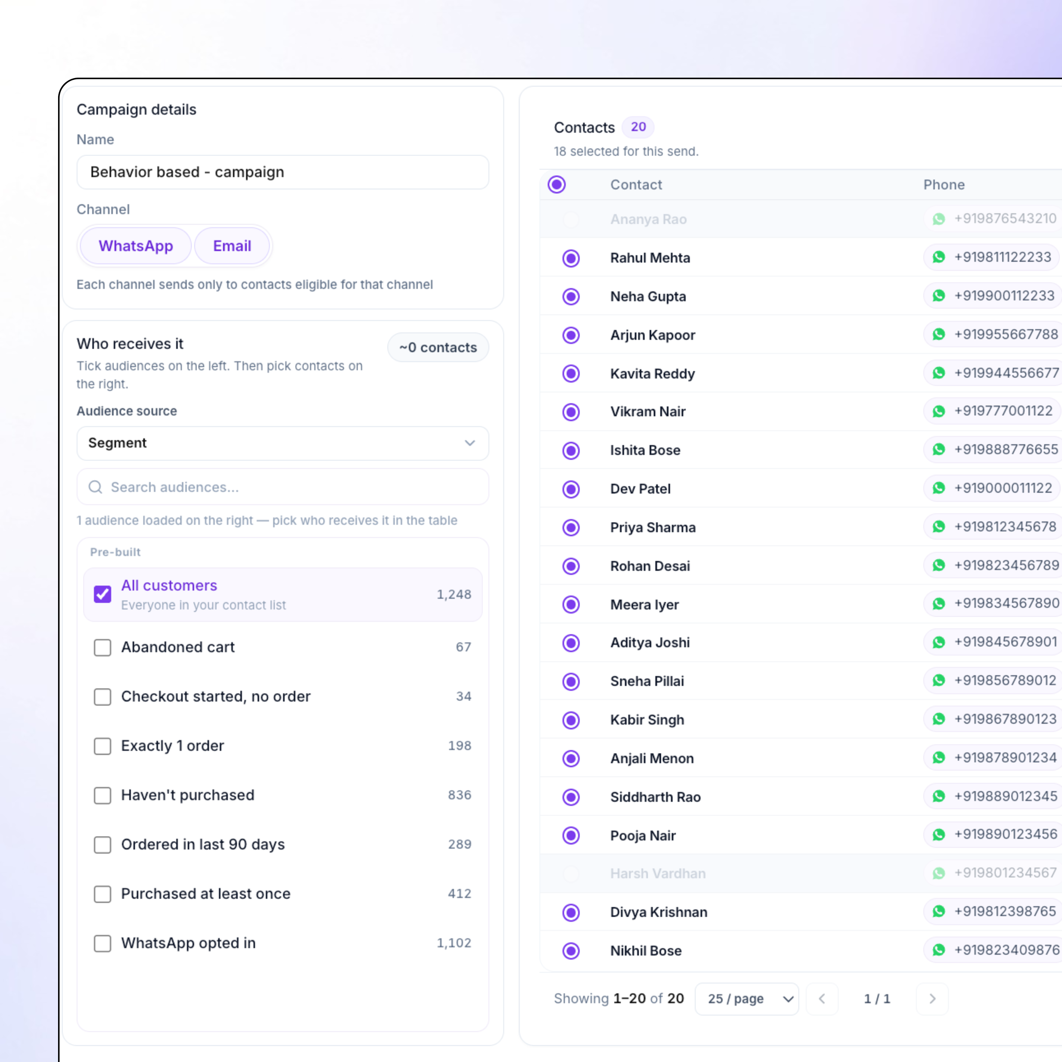Click the name Pooja Nair

point(643,836)
